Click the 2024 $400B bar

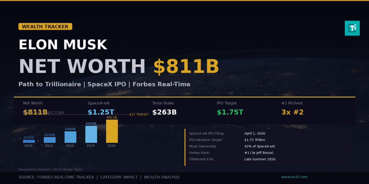tap(70, 138)
